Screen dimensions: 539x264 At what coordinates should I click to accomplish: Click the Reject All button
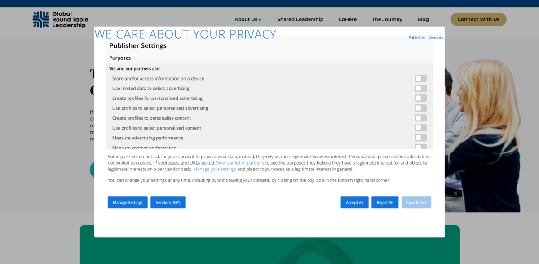(x=384, y=202)
